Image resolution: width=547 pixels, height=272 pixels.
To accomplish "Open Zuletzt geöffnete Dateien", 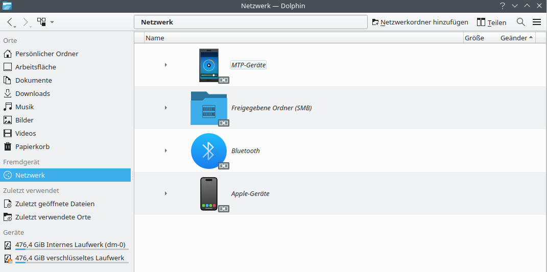I will tap(65, 204).
